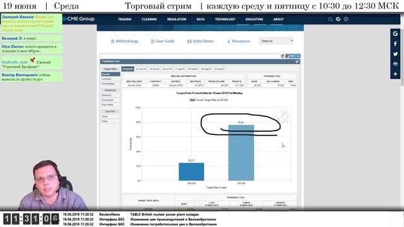Collapse the Target Rate sidebar section
This screenshot has width=404, height=227.
click(110, 69)
